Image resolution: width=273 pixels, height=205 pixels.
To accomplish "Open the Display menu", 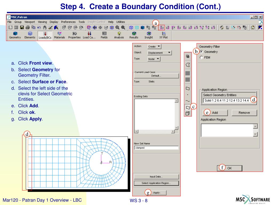I will click(x=54, y=22).
